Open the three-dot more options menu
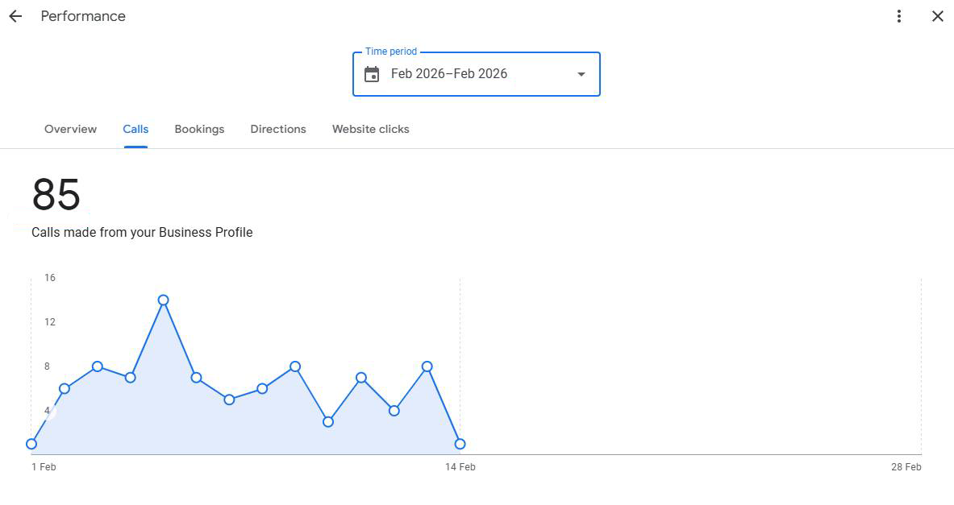Screen dimensions: 954x505 (x=899, y=16)
